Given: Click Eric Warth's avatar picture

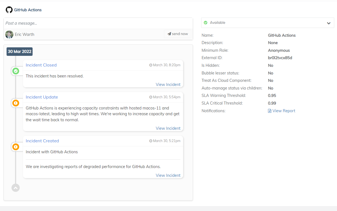Looking at the screenshot, I should (9, 34).
